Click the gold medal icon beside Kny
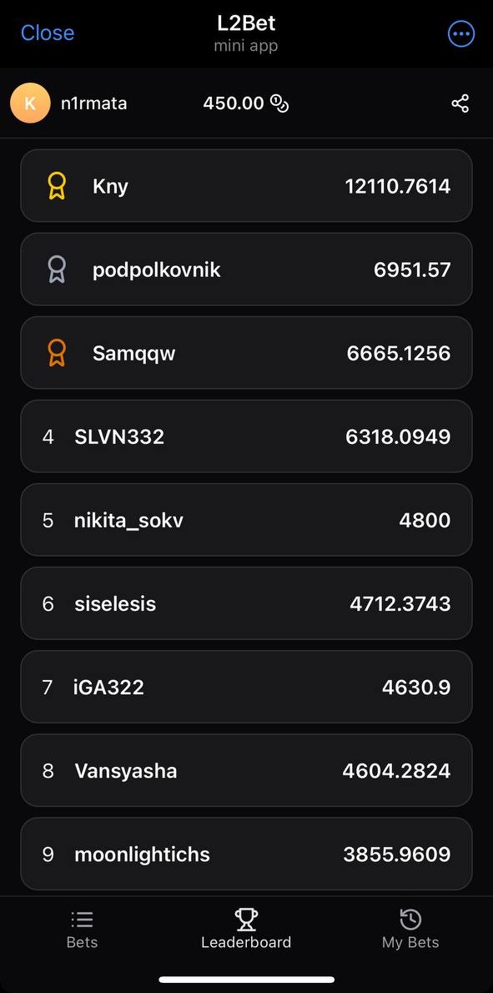Viewport: 493px width, 993px height. pos(57,186)
